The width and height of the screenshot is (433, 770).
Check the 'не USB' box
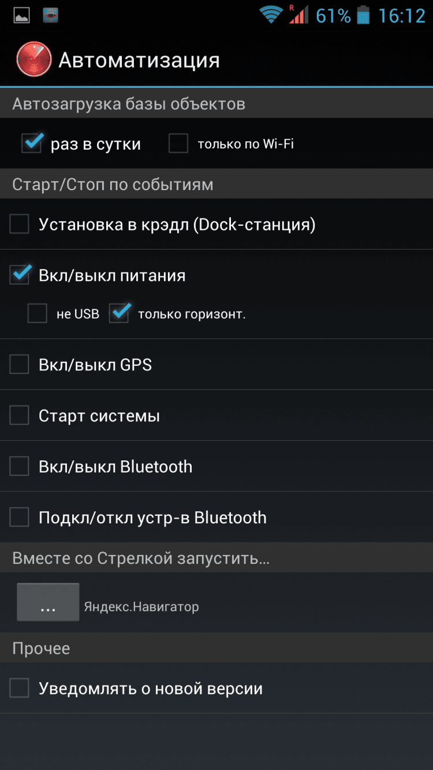tap(38, 314)
